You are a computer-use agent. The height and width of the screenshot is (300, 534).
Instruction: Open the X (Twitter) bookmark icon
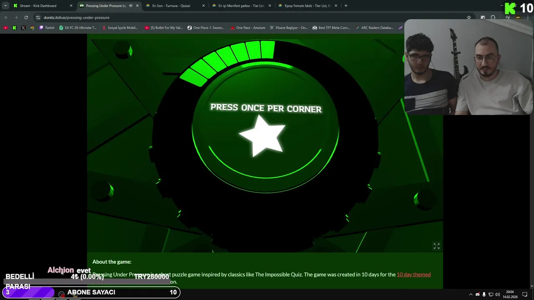pos(23,28)
